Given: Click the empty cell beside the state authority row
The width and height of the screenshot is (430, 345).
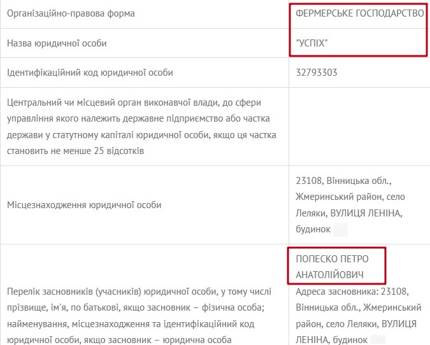Looking at the screenshot, I should point(359,127).
